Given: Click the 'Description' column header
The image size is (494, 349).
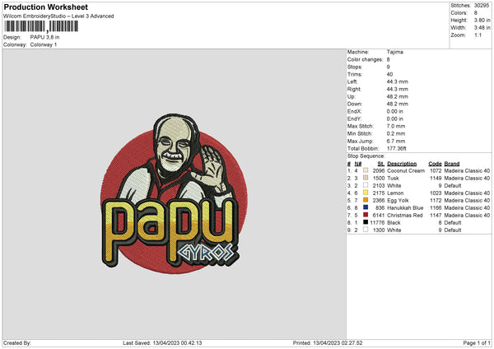Looking at the screenshot, I should [x=402, y=164].
